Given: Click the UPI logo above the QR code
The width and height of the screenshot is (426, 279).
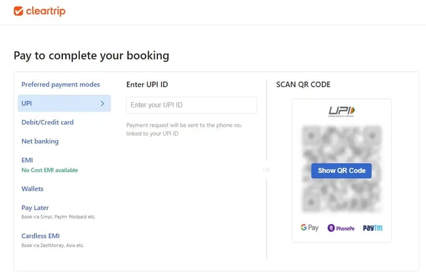Looking at the screenshot, I should [x=341, y=111].
